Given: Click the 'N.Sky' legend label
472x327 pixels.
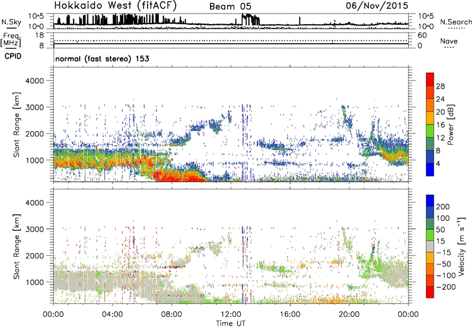Looking at the screenshot, I should tap(11, 22).
